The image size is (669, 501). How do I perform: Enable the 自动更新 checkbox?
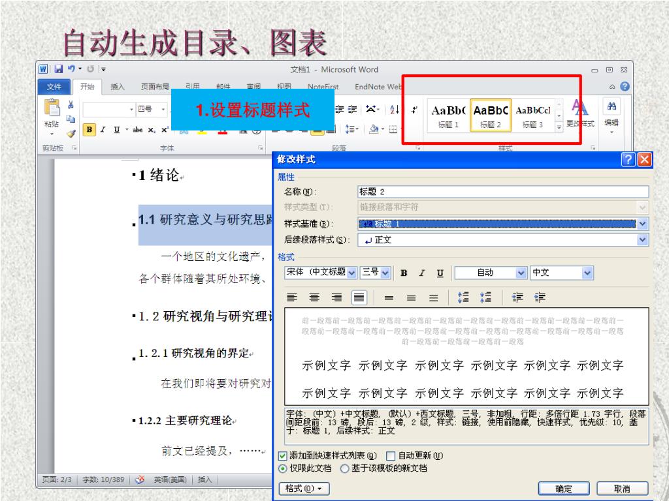(391, 456)
